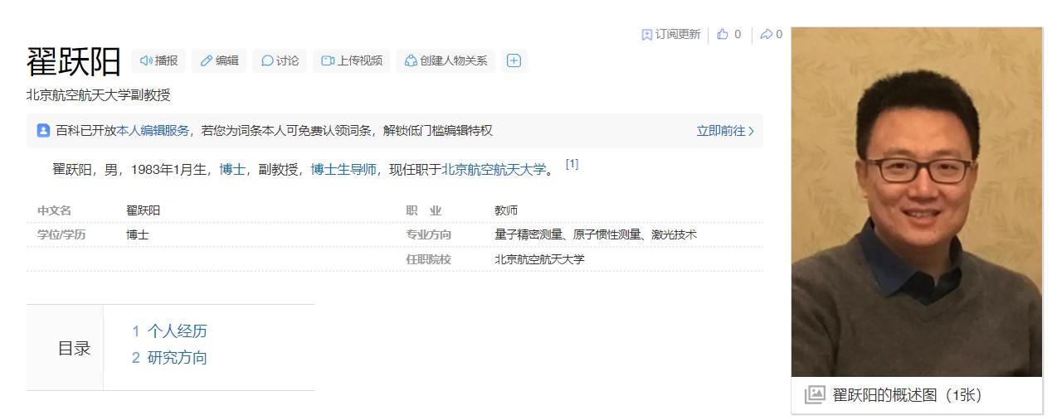The width and height of the screenshot is (1052, 420).
Task: Click the 播报 audio playback button
Action: pos(158,60)
